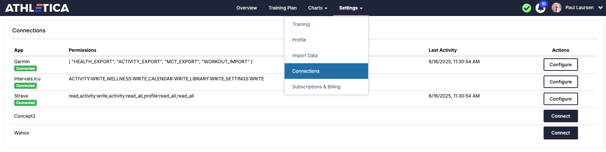Click the Concept2 app name
Screen dimensions: 606x152
(25, 116)
